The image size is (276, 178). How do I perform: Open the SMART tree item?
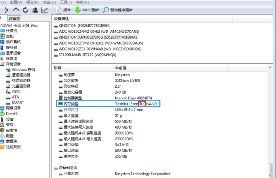pos(14,103)
